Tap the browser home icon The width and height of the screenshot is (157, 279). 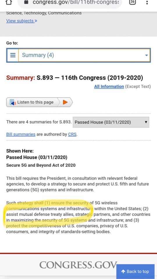click(x=9, y=2)
